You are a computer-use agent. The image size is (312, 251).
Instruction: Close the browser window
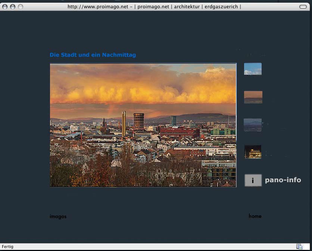5,7
